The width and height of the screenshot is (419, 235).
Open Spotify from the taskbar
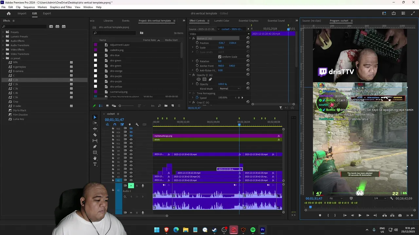253,230
